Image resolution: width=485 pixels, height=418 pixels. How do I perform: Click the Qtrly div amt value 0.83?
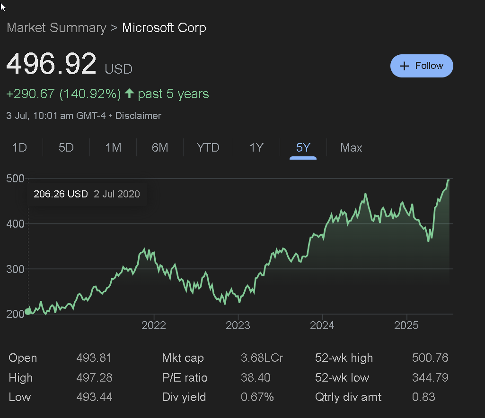click(x=423, y=397)
